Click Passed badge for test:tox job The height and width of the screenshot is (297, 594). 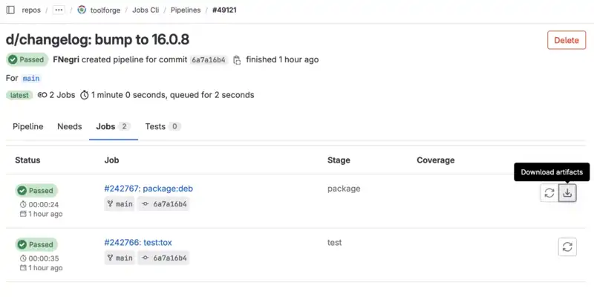[x=36, y=244]
